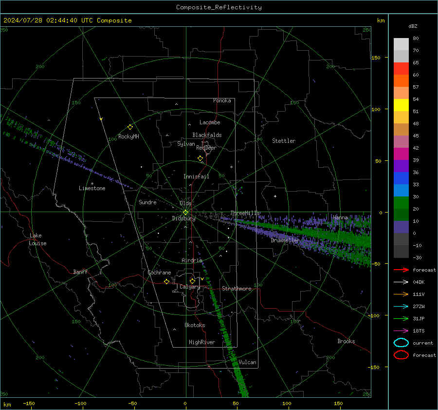Image resolution: width=438 pixels, height=410 pixels.
Task: Click the cyan current ellipse icon
Action: 401,343
